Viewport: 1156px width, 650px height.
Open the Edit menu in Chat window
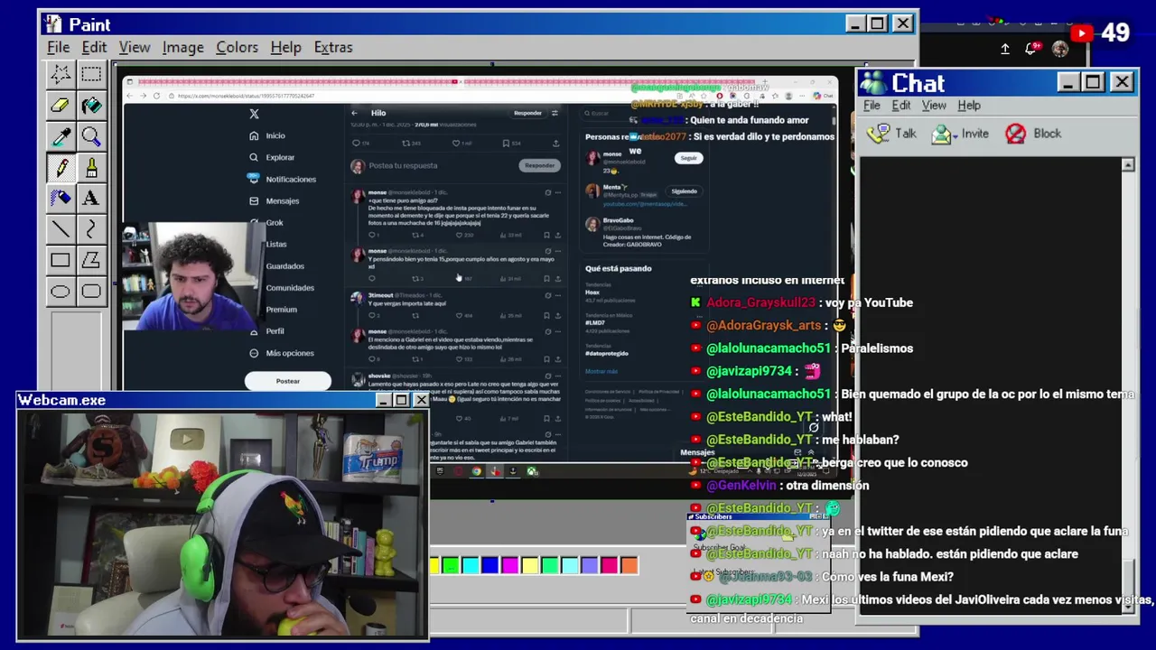pyautogui.click(x=901, y=105)
